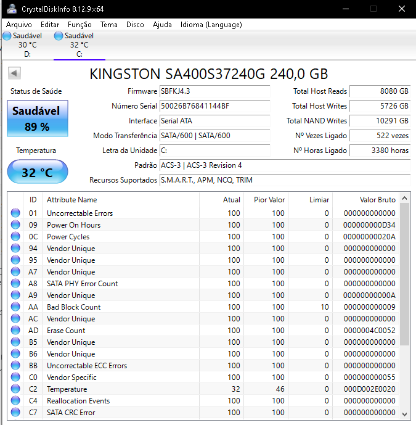The width and height of the screenshot is (416, 425).
Task: Click the Interface field Serial ATA
Action: coord(214,121)
